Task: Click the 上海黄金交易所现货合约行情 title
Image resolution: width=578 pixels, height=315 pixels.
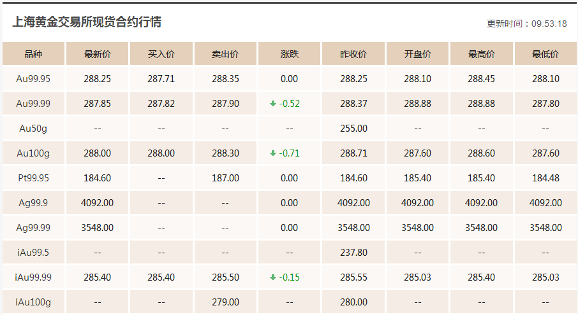Action: [87, 22]
